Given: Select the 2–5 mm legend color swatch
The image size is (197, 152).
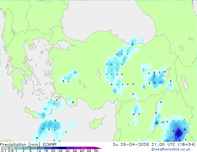Looking at the screenshot, I should click(27, 148).
